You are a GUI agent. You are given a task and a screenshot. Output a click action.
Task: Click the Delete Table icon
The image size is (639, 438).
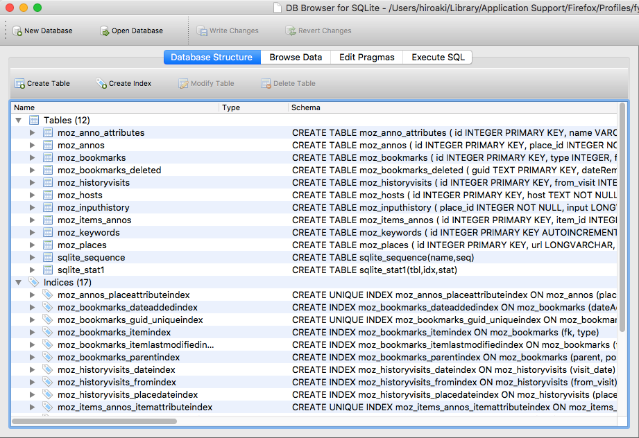pos(266,83)
